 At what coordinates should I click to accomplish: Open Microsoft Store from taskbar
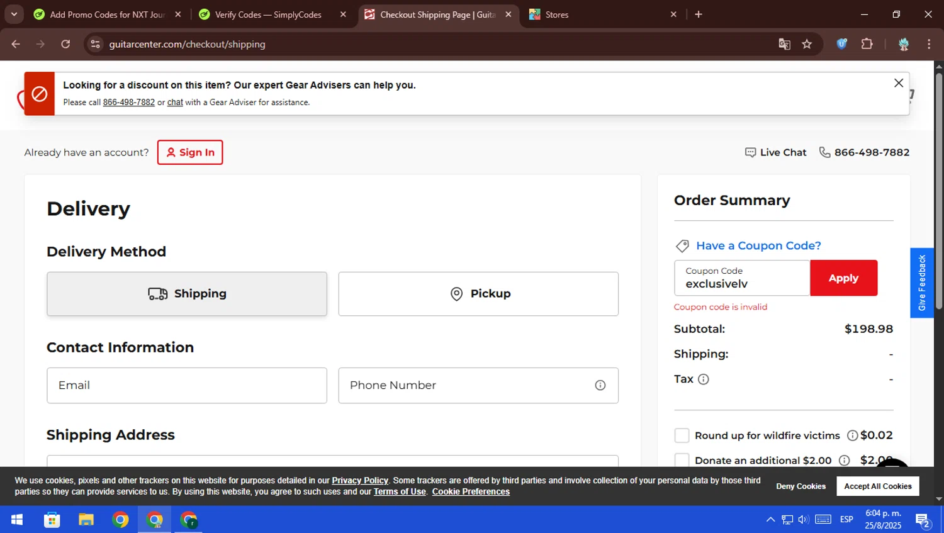52,520
